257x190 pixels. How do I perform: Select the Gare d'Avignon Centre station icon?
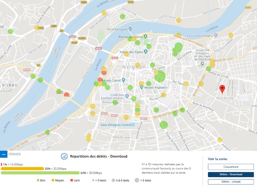[x=133, y=125]
